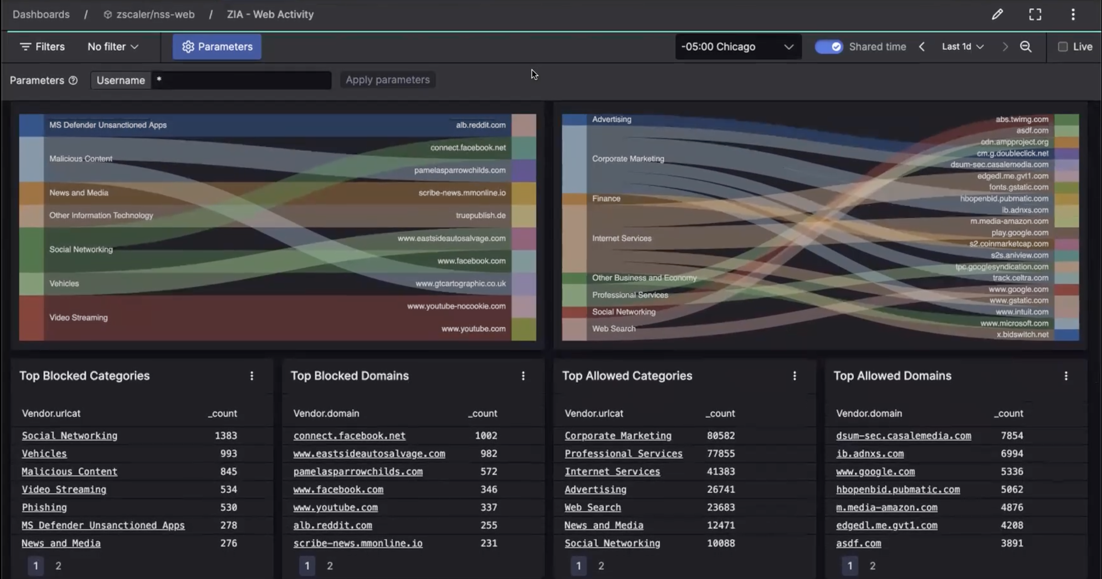1102x579 pixels.
Task: Click the Social Networking blocked category link
Action: 69,436
